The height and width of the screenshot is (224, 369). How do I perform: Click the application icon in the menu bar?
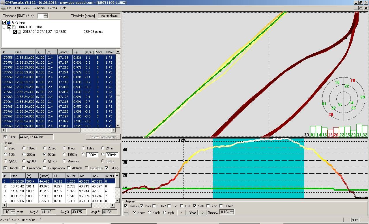pos(3,8)
